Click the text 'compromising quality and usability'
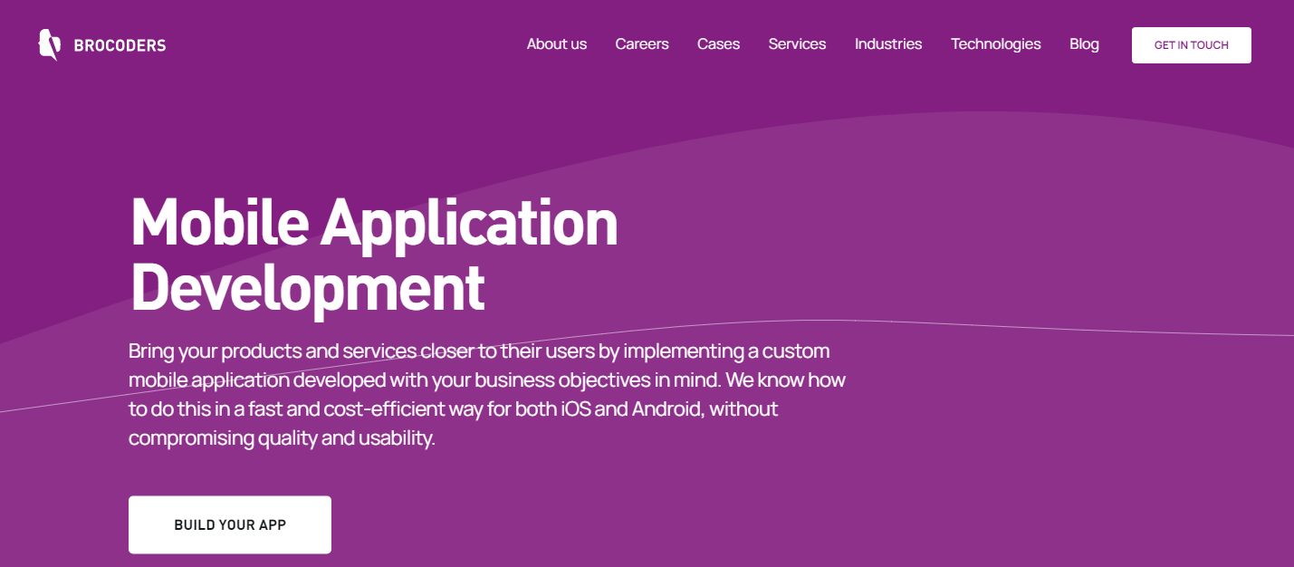Viewport: 1294px width, 567px height. (x=282, y=438)
